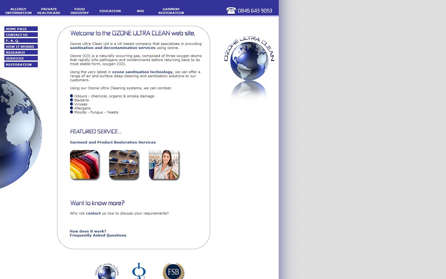Open the Contact Us sidebar button
The height and width of the screenshot is (279, 446).
(x=21, y=35)
